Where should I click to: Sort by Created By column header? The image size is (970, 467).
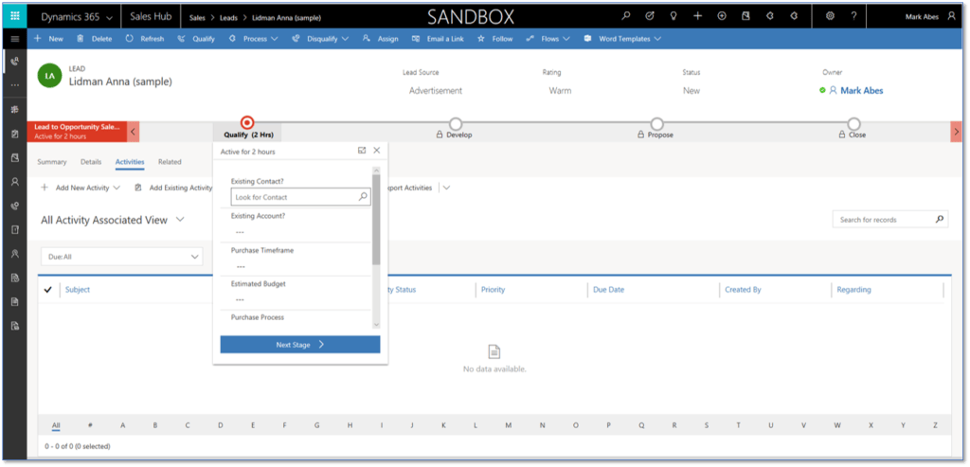(x=743, y=290)
